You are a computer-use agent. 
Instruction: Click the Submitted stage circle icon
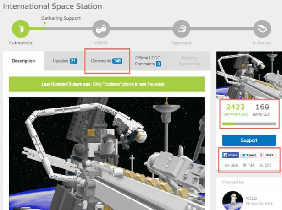pyautogui.click(x=20, y=29)
